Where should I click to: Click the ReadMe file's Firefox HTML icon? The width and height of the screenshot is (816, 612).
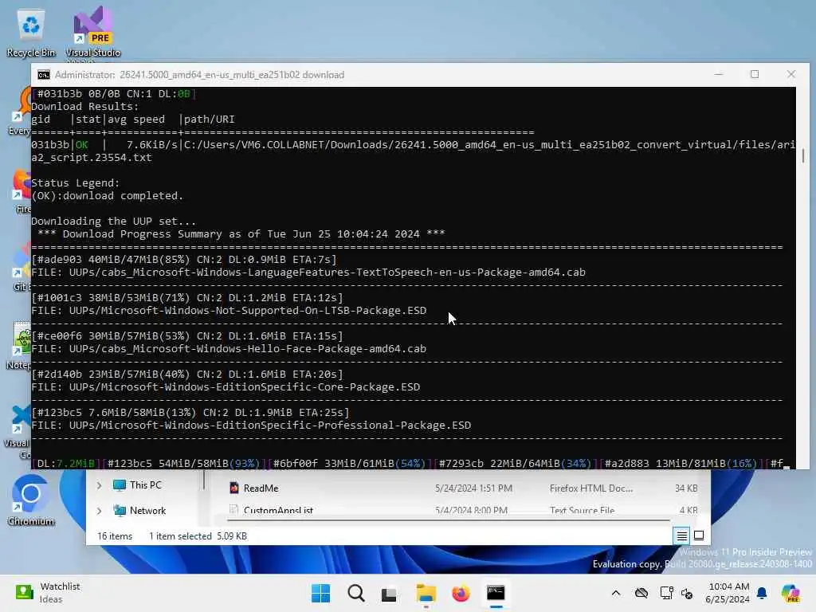point(234,488)
